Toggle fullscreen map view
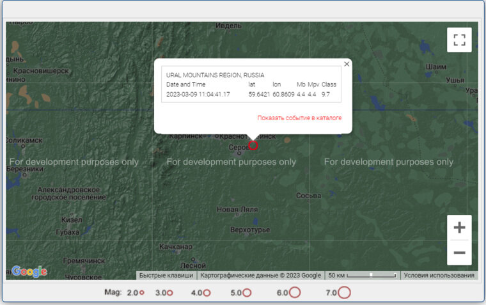This screenshot has width=486, height=305. (459, 40)
